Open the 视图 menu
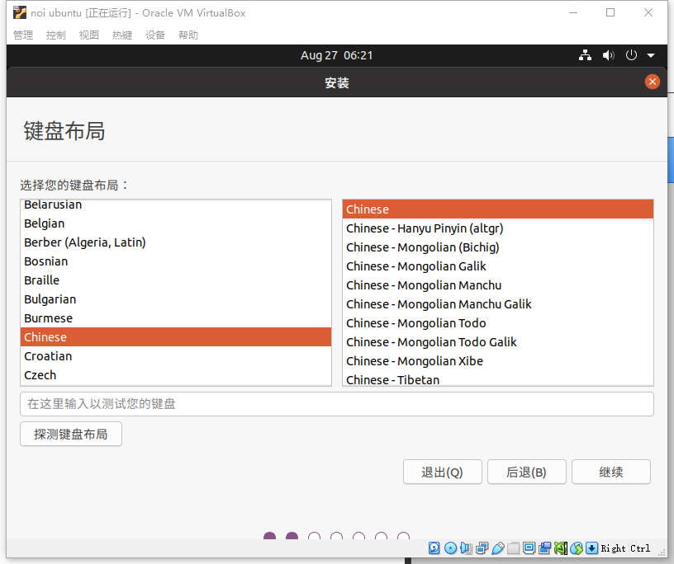Image resolution: width=674 pixels, height=564 pixels. 89,35
